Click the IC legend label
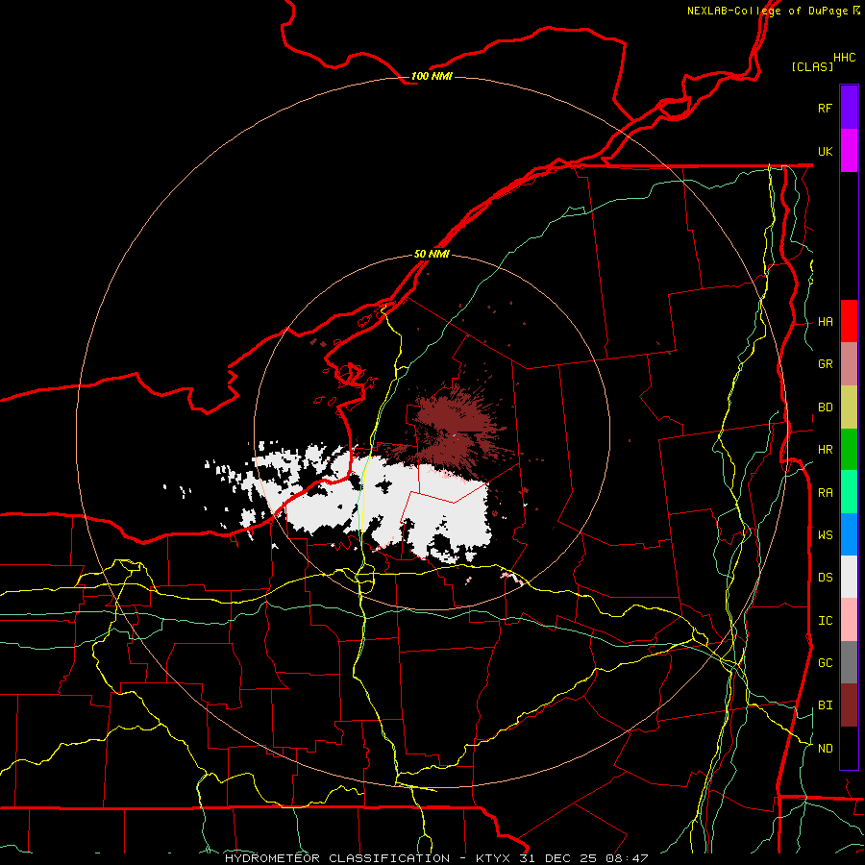Screen dimensions: 865x865 click(x=825, y=621)
